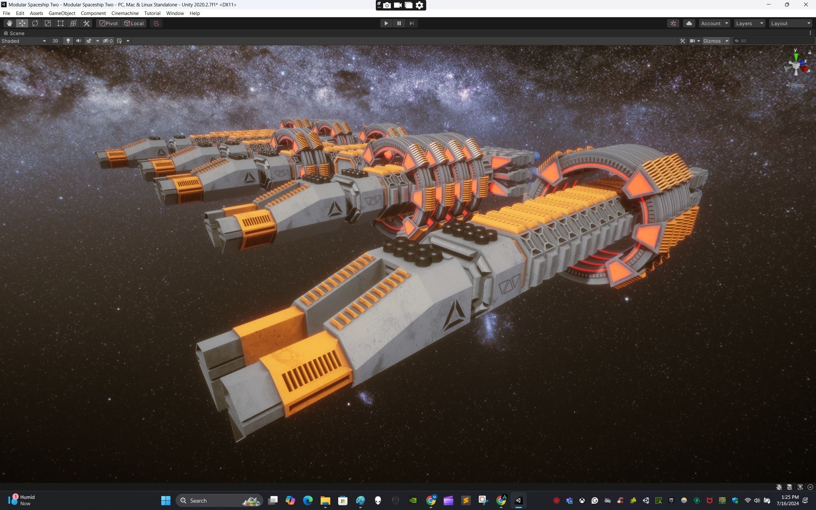Open Microsoft Edge from taskbar
The width and height of the screenshot is (816, 510).
[308, 500]
